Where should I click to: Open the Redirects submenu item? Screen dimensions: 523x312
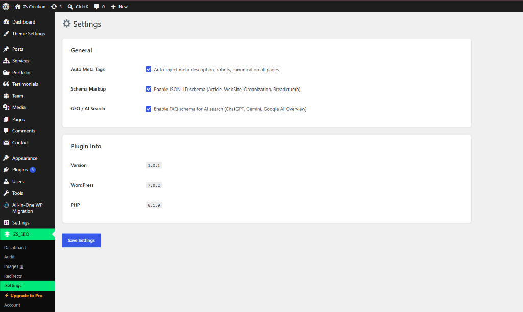tap(13, 276)
